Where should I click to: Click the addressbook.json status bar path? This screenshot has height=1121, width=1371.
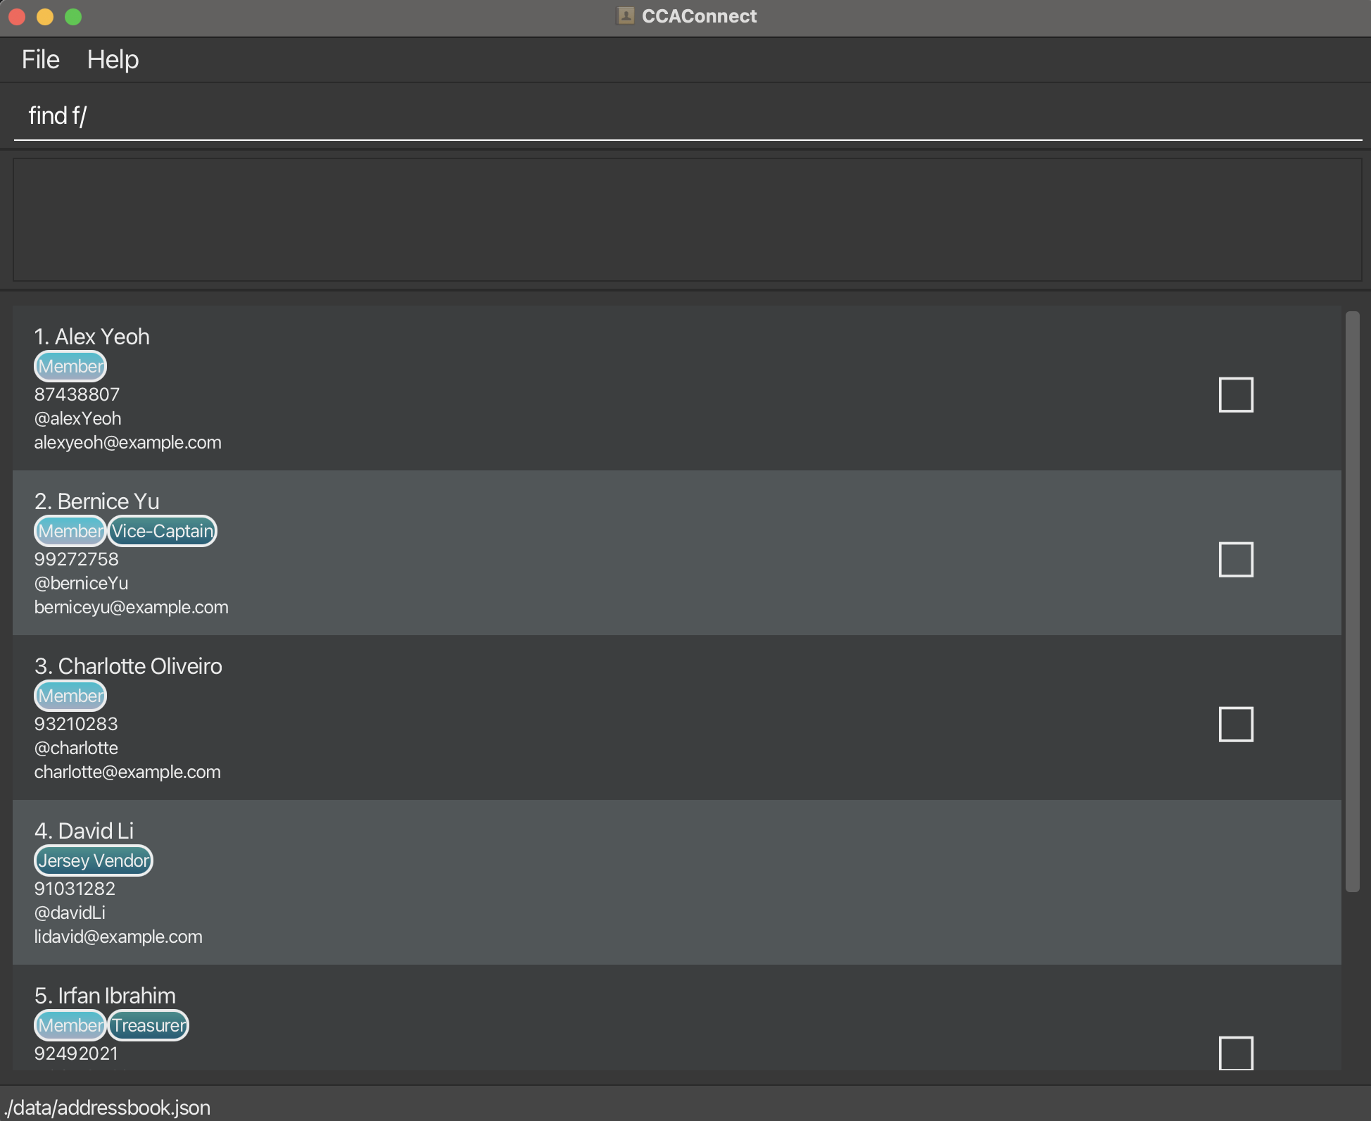click(x=107, y=1108)
